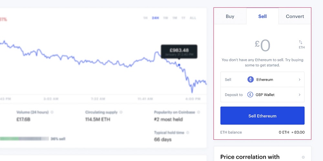Screen dimensions: 323x161
Task: Select the ALL chart range
Action: coord(193,18)
